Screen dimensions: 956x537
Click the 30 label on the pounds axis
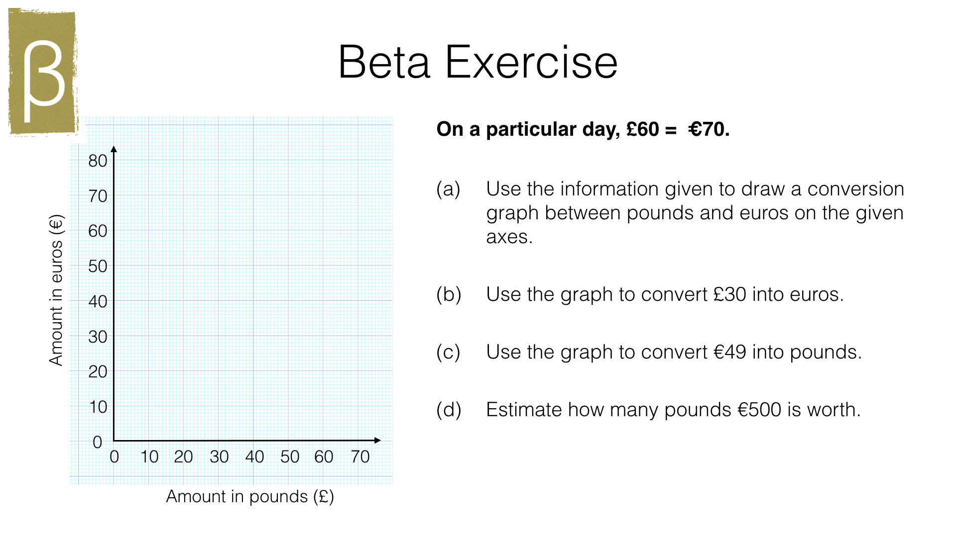[219, 456]
